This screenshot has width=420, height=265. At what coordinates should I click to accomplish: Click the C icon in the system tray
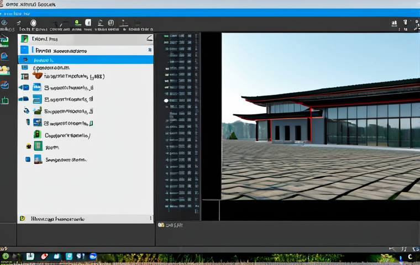pyautogui.click(x=410, y=257)
